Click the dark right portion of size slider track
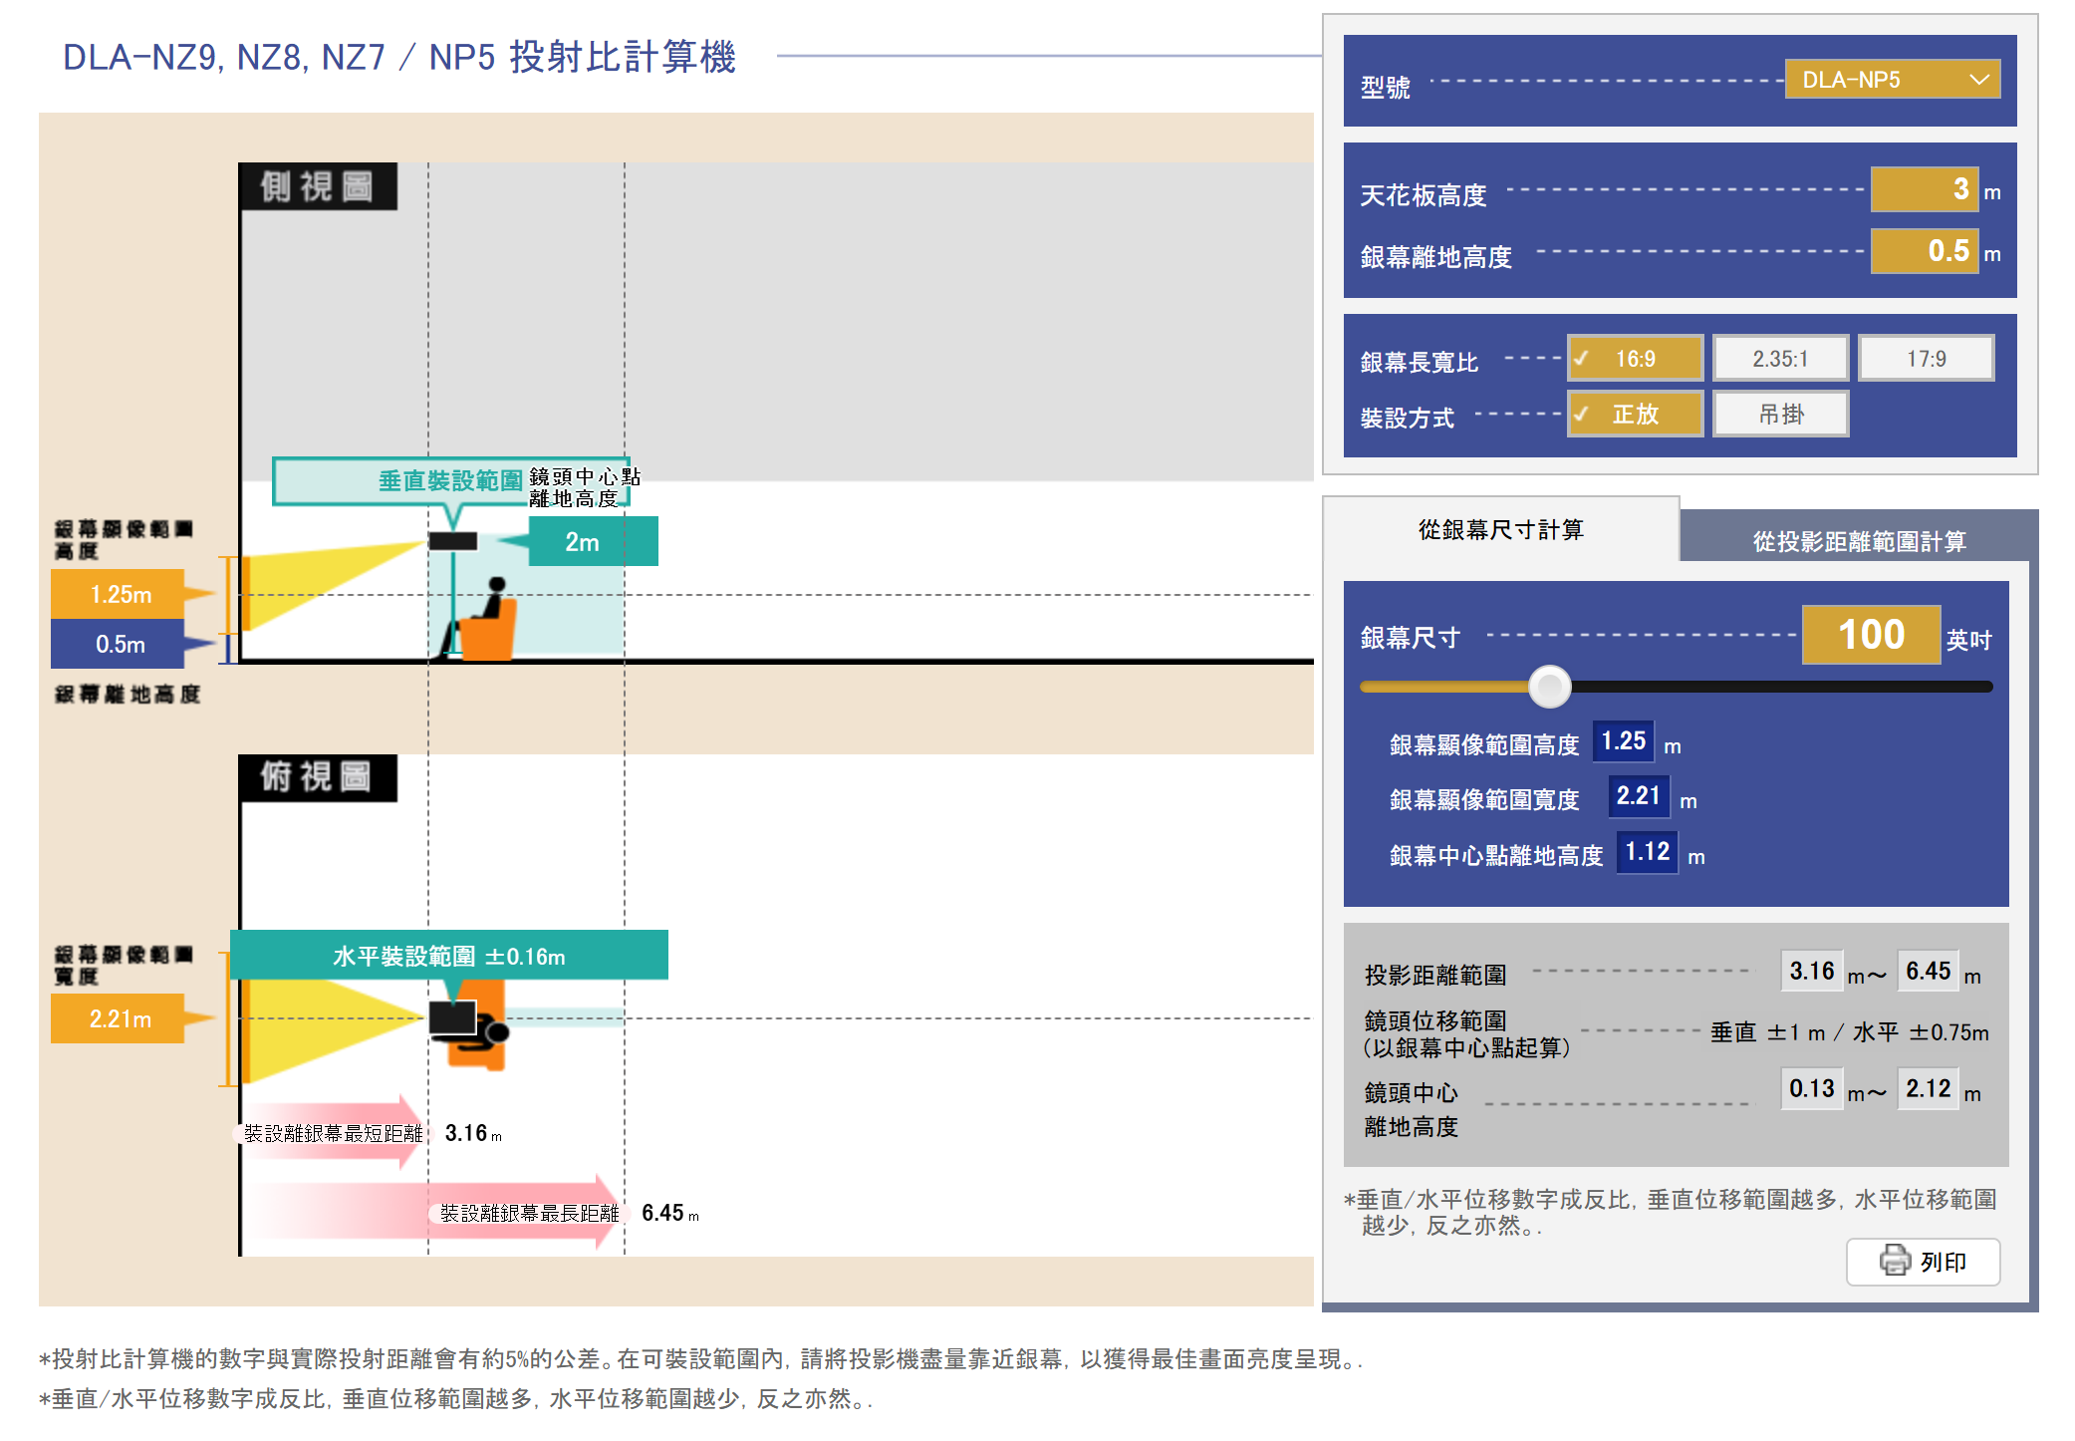This screenshot has height=1441, width=2075. pyautogui.click(x=1781, y=687)
